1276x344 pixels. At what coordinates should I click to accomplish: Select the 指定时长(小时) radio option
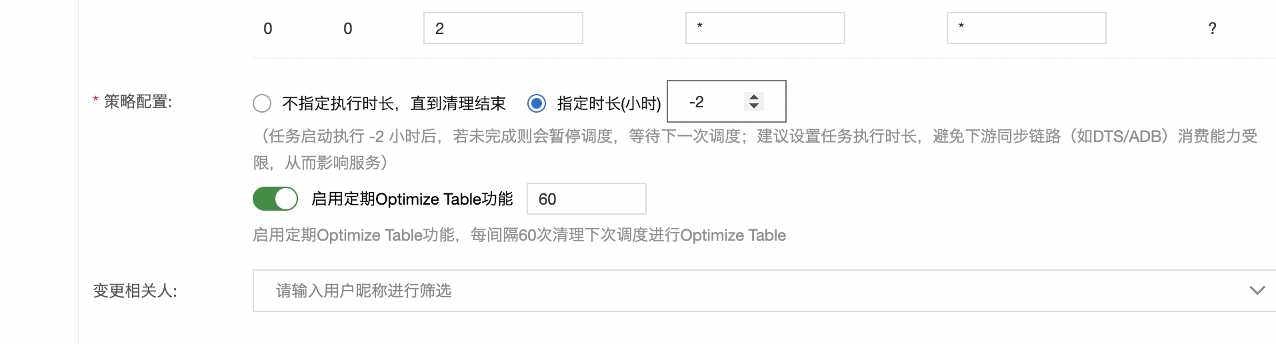tap(537, 103)
